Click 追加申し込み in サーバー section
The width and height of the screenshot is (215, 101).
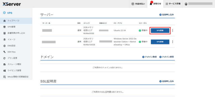pos(167,15)
